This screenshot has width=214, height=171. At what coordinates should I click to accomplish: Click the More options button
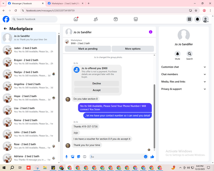(x=133, y=49)
